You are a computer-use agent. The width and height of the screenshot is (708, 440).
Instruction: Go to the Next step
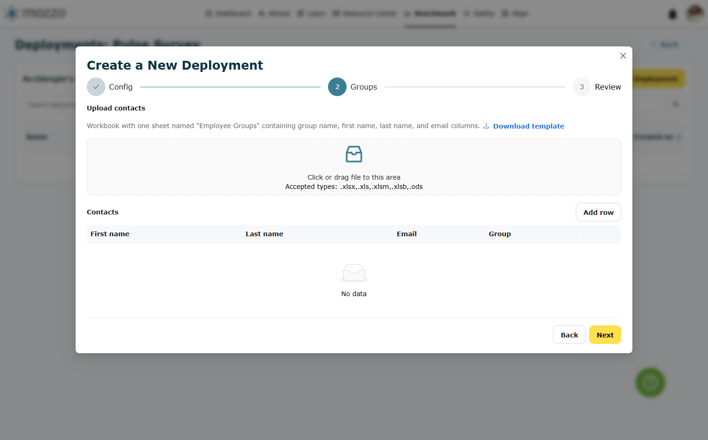tap(605, 335)
